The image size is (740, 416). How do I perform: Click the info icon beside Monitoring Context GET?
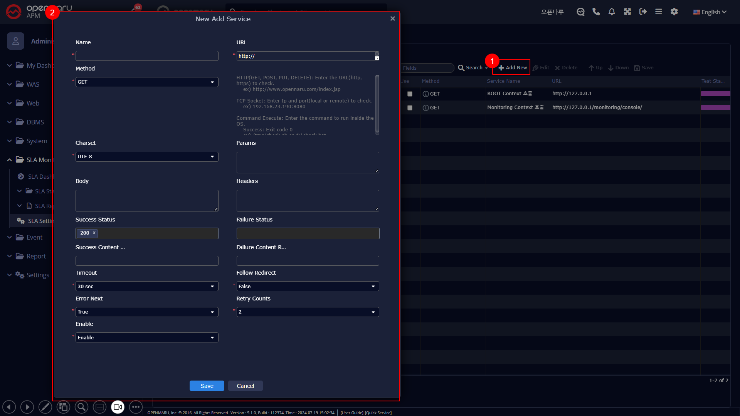[x=425, y=108]
